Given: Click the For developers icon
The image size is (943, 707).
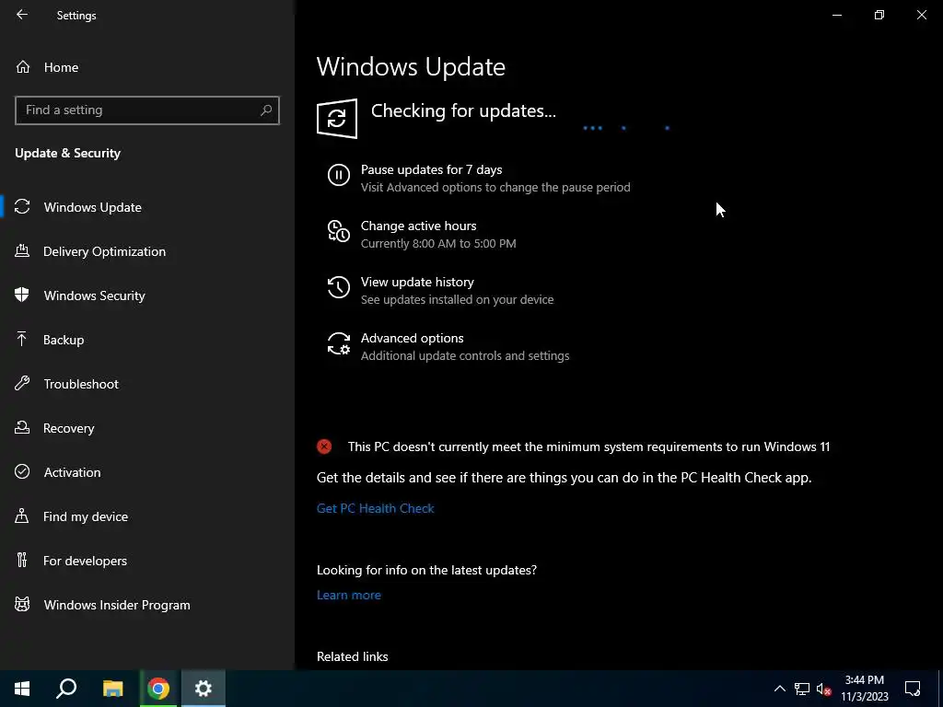Looking at the screenshot, I should pyautogui.click(x=22, y=561).
